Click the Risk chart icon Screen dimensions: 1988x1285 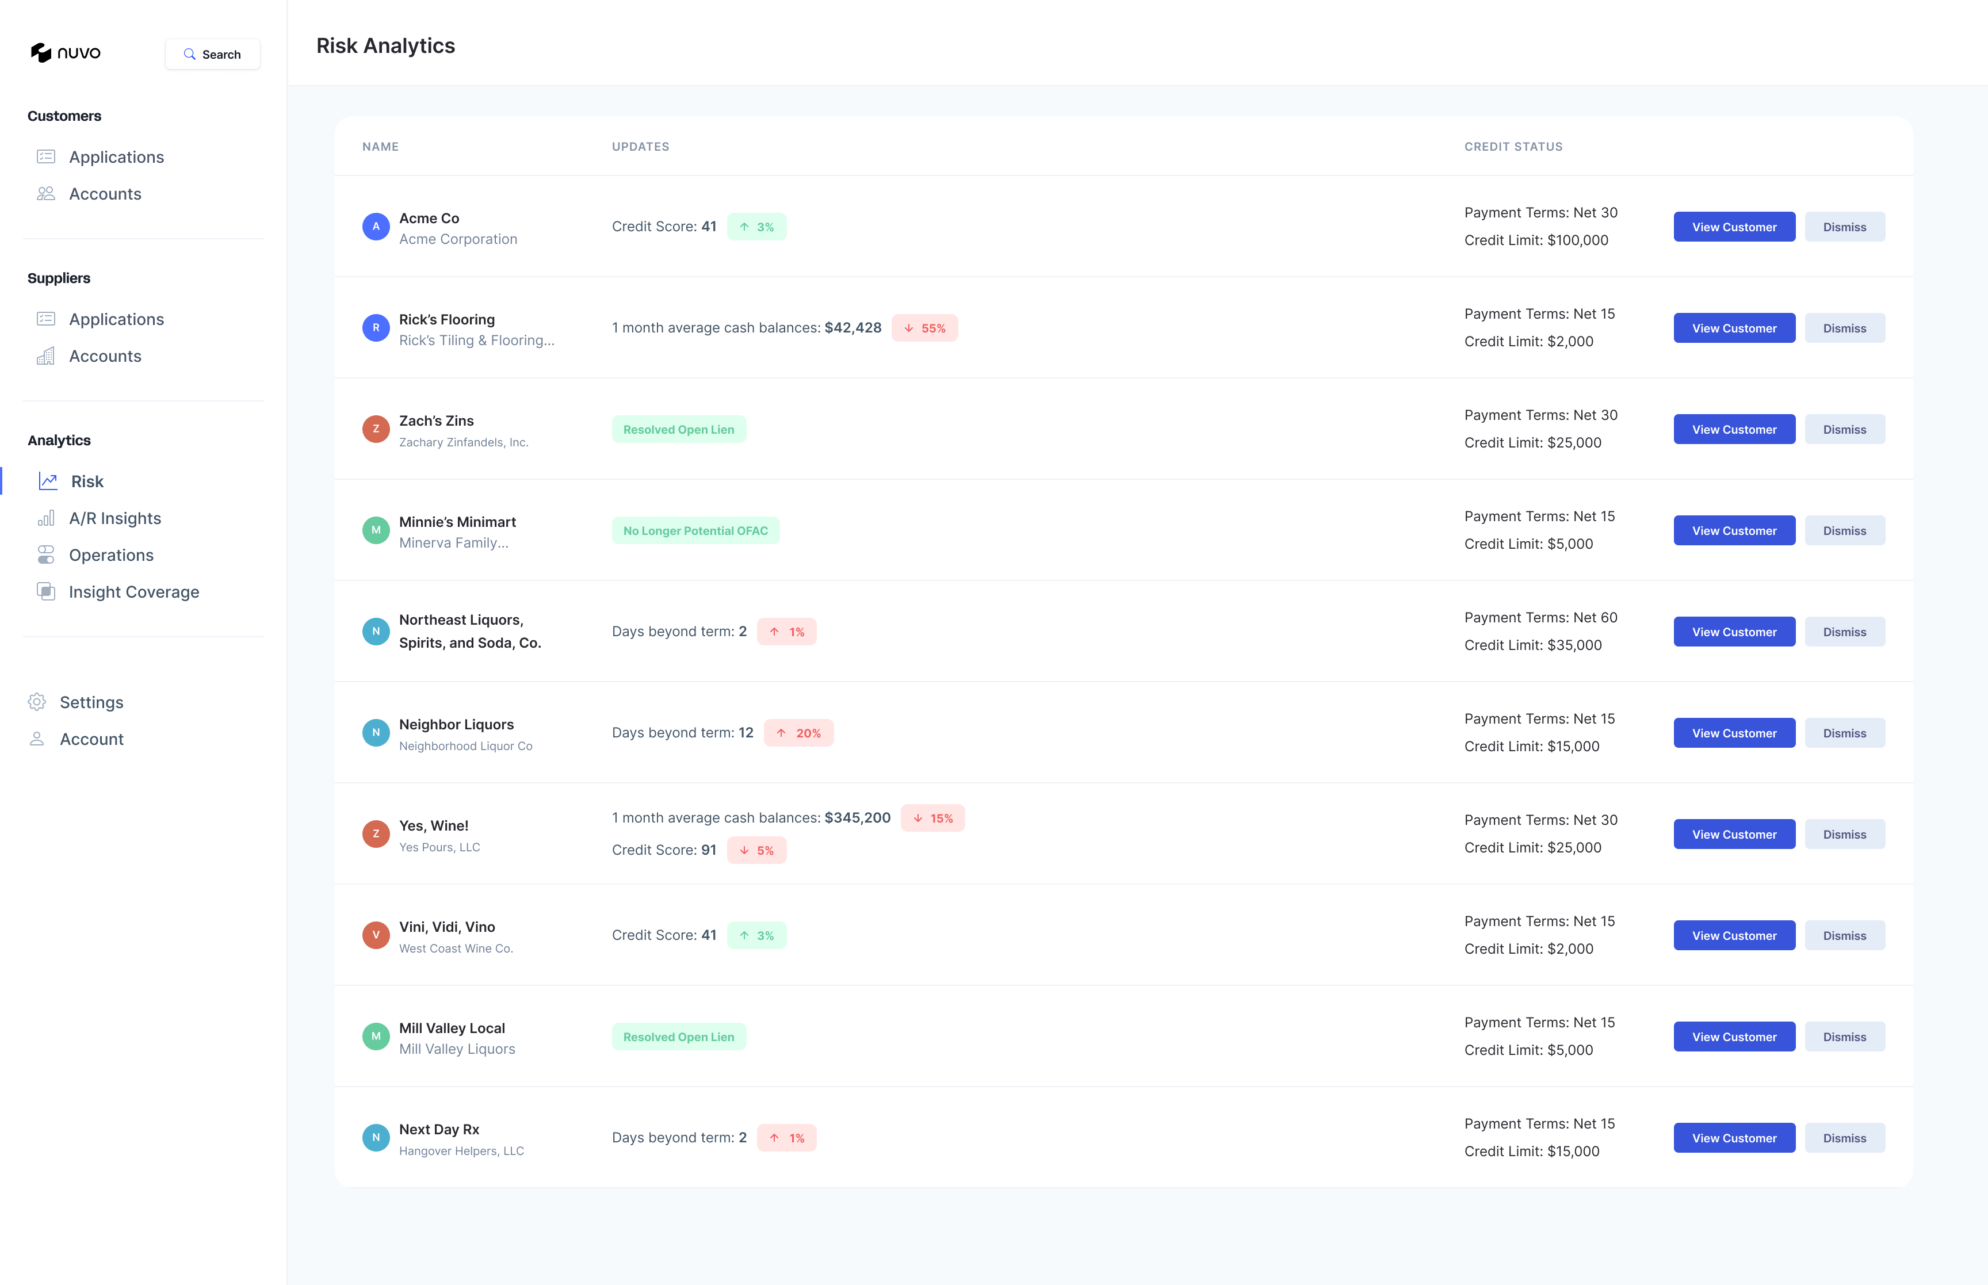click(48, 481)
